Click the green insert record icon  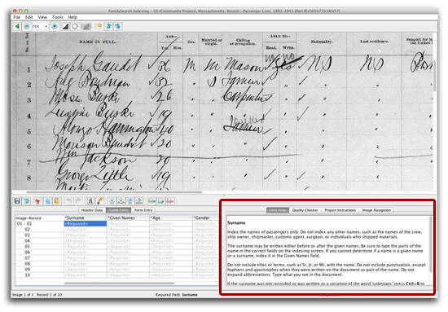[x=152, y=201]
